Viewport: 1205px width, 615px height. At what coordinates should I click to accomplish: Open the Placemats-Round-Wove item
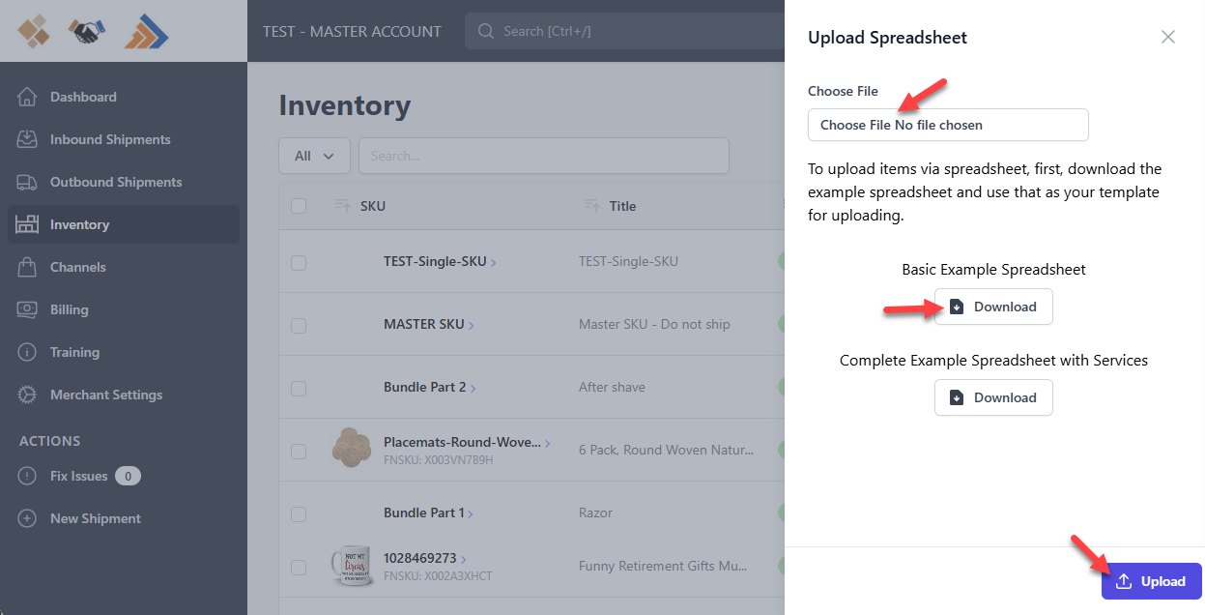click(x=467, y=442)
